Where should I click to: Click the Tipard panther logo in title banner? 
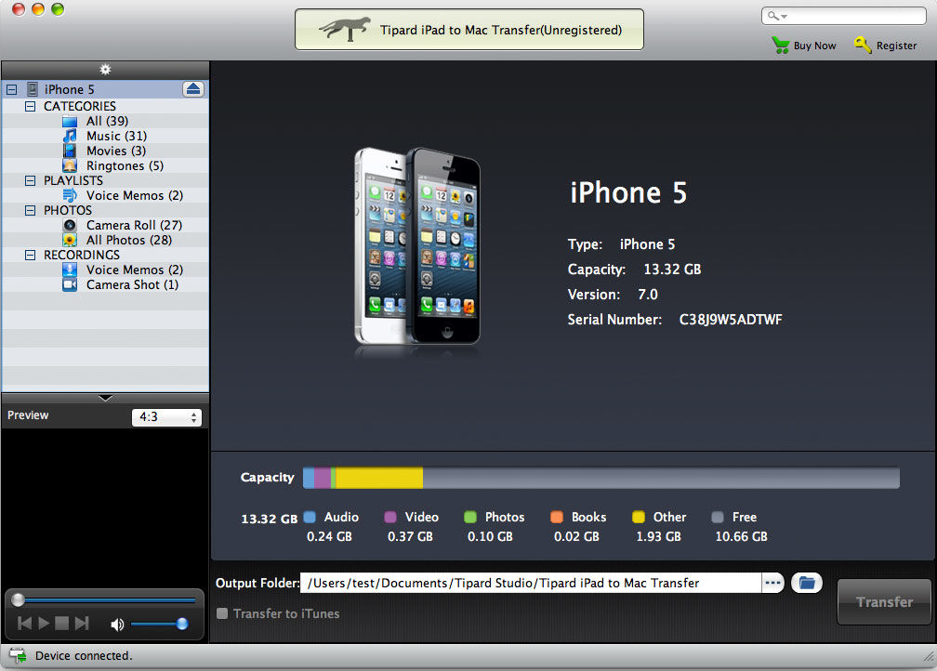tap(345, 28)
